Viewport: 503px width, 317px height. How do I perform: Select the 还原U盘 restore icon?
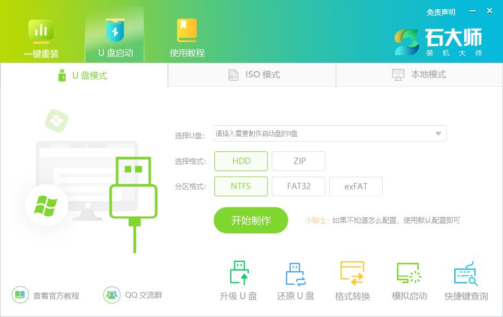[x=296, y=280]
